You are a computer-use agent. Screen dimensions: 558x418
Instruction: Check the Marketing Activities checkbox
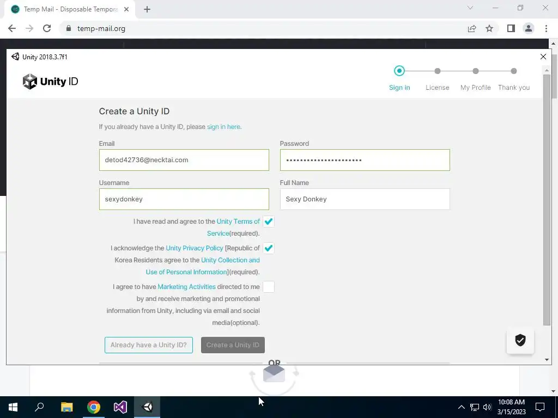coord(269,287)
